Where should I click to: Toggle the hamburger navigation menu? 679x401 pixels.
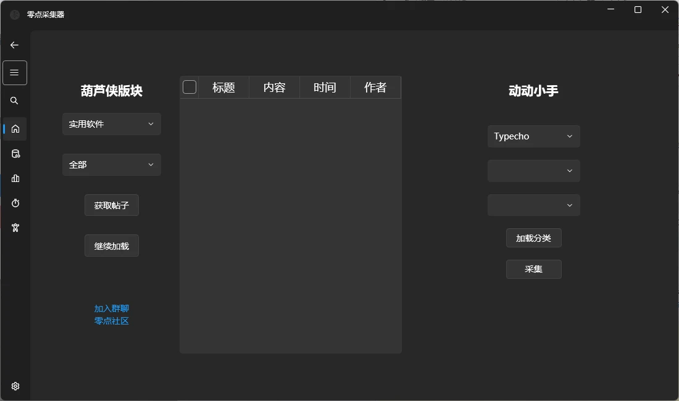[15, 73]
